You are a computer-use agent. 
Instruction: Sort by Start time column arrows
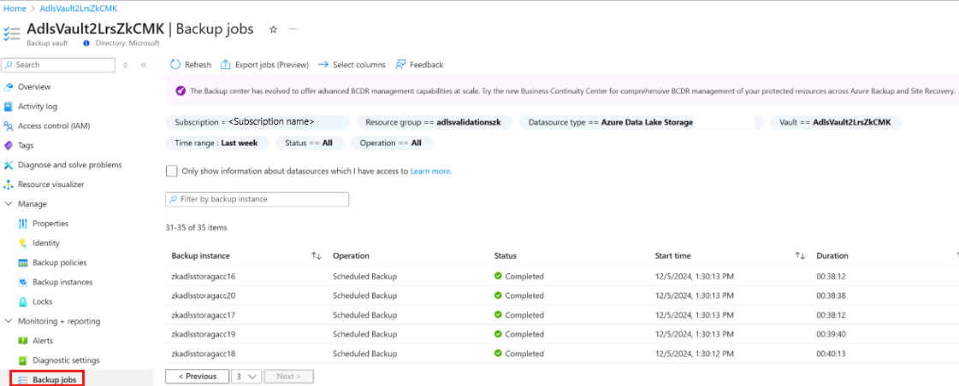point(800,256)
